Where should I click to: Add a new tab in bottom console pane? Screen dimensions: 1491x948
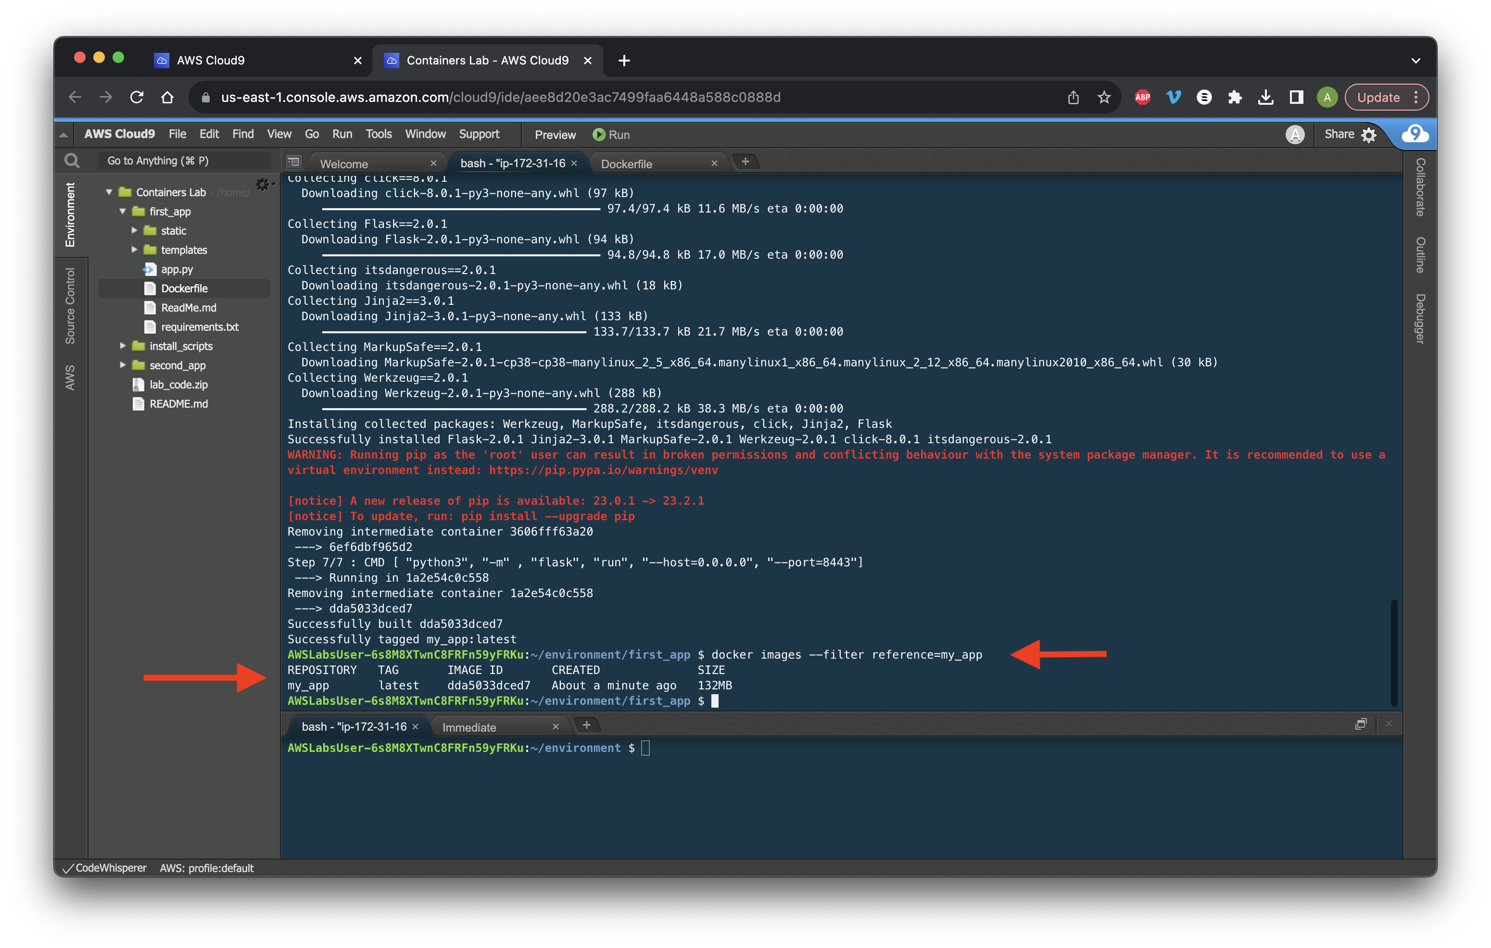tap(586, 724)
